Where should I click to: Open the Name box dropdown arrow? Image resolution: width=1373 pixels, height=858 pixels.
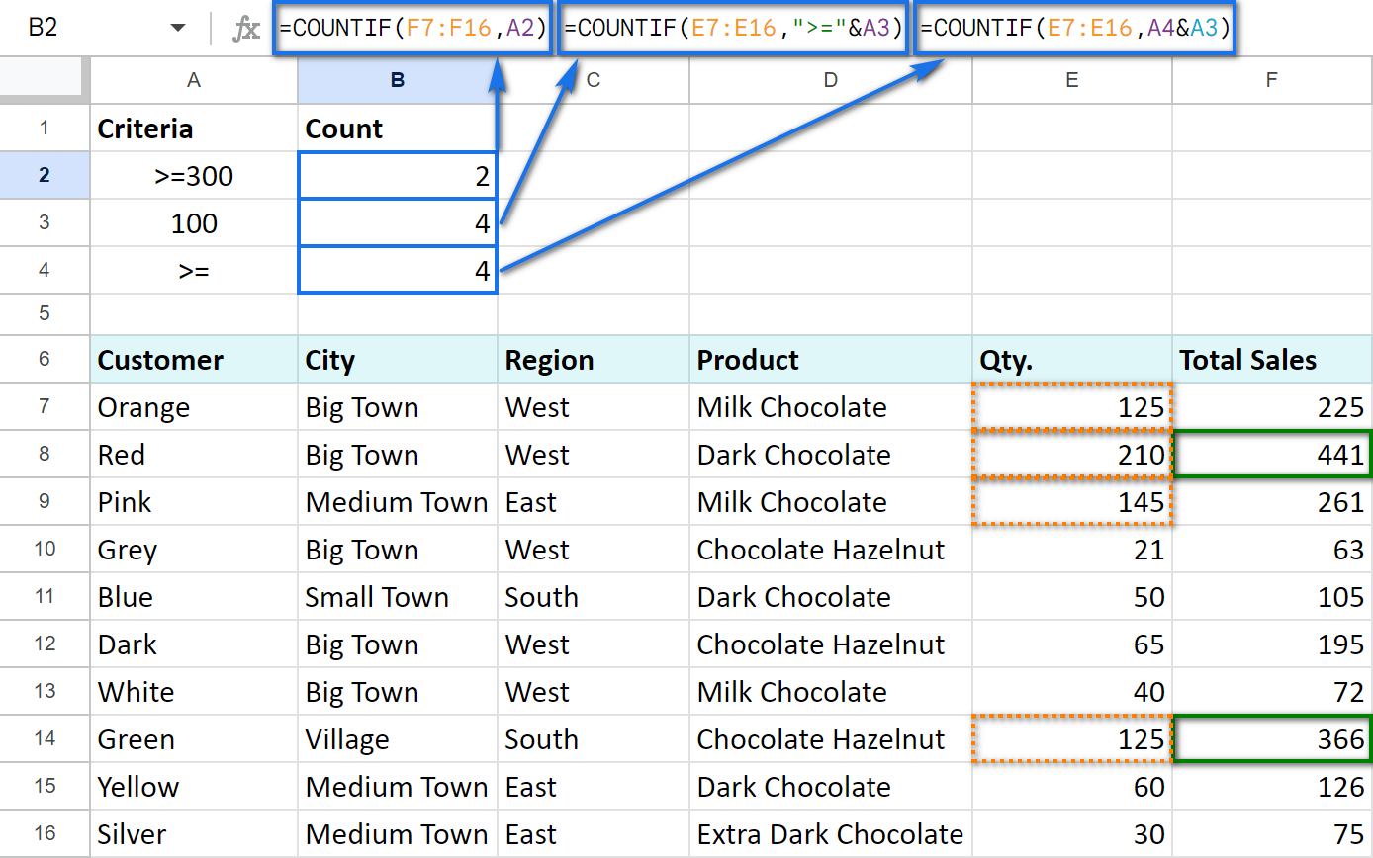coord(178,29)
